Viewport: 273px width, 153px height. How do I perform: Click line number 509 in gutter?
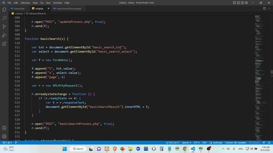tap(17, 39)
